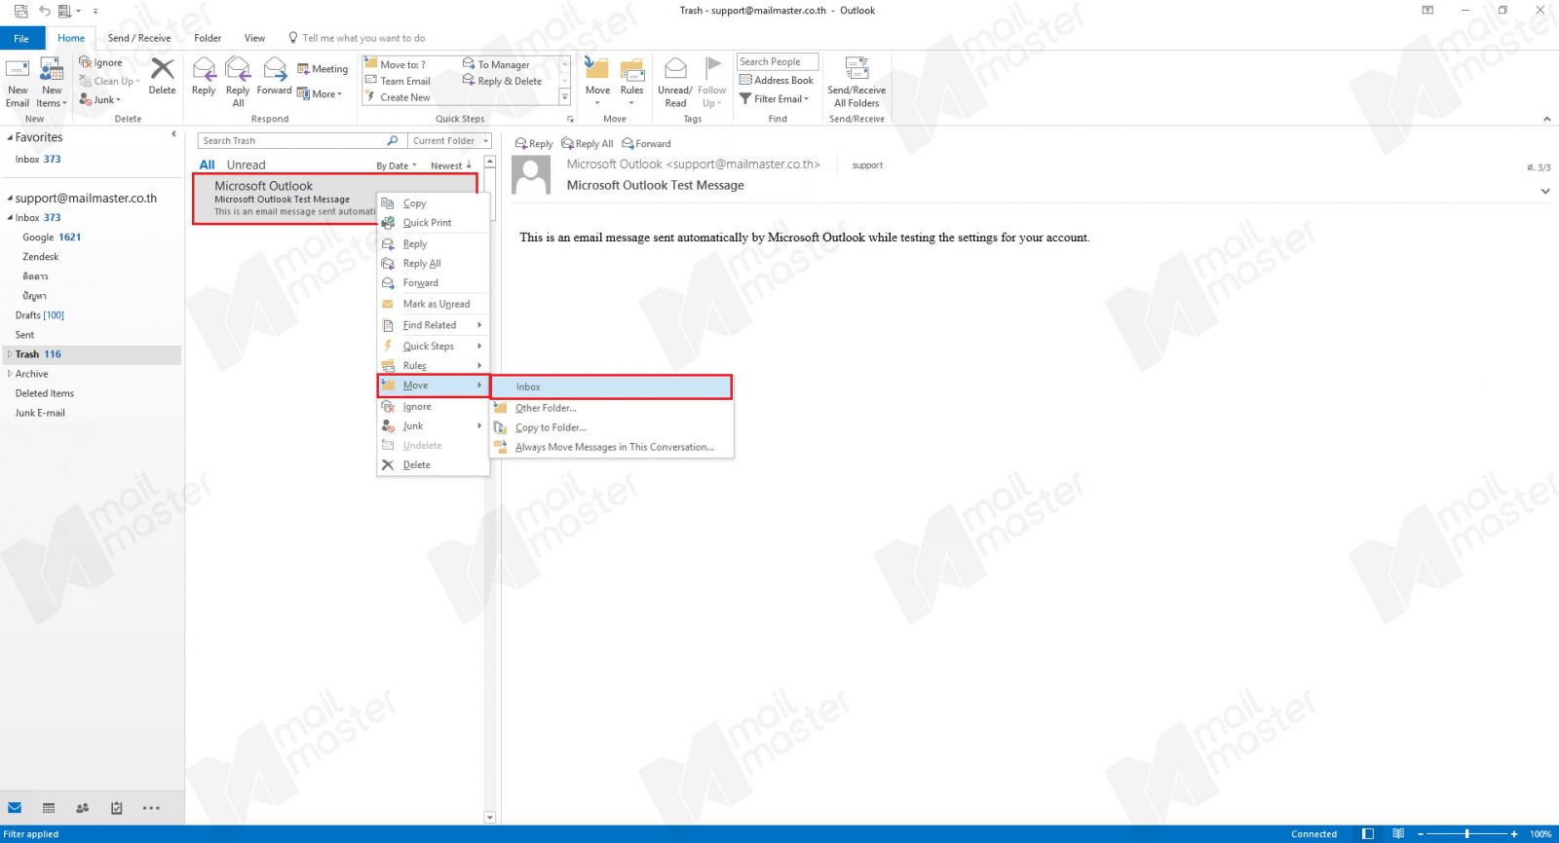The image size is (1559, 843).
Task: Collapse the Favorites section
Action: point(10,138)
